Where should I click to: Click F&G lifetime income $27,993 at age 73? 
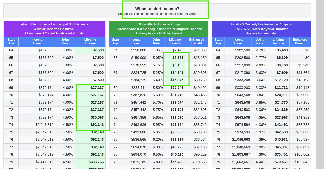pyautogui.click(x=281, y=117)
